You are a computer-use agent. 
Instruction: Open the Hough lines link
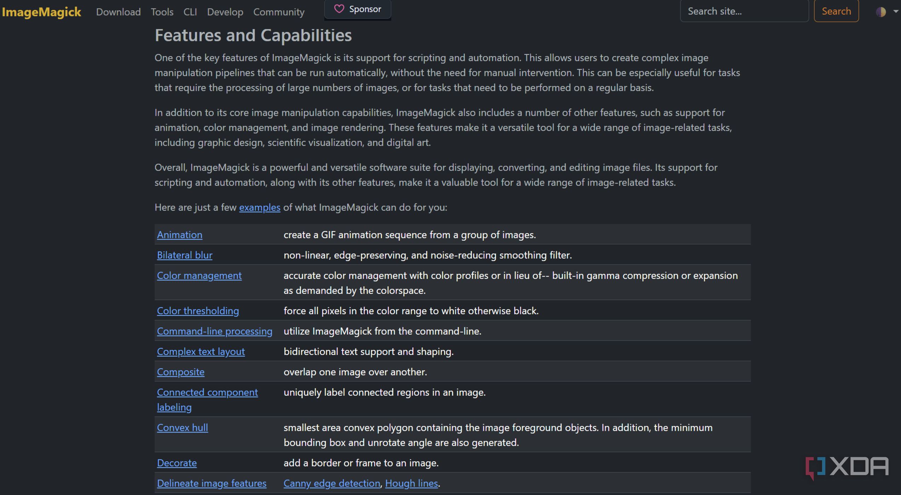411,483
